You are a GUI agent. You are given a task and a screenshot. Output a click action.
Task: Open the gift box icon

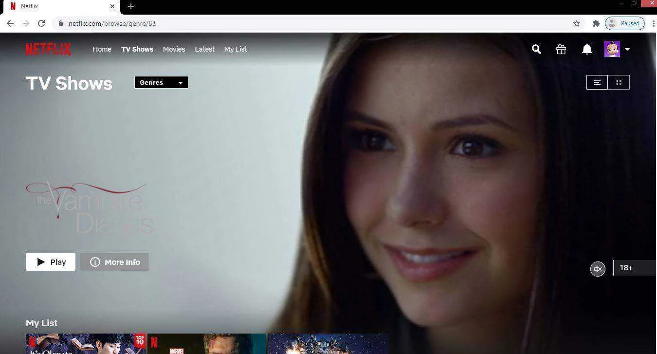coord(561,49)
